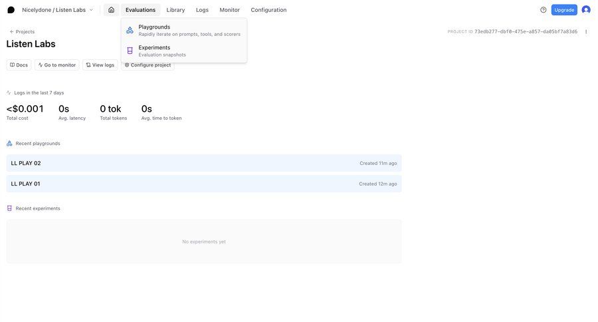Screen dimensions: 598x322
Task: Click the Recent experiments heading text
Action: click(x=38, y=208)
